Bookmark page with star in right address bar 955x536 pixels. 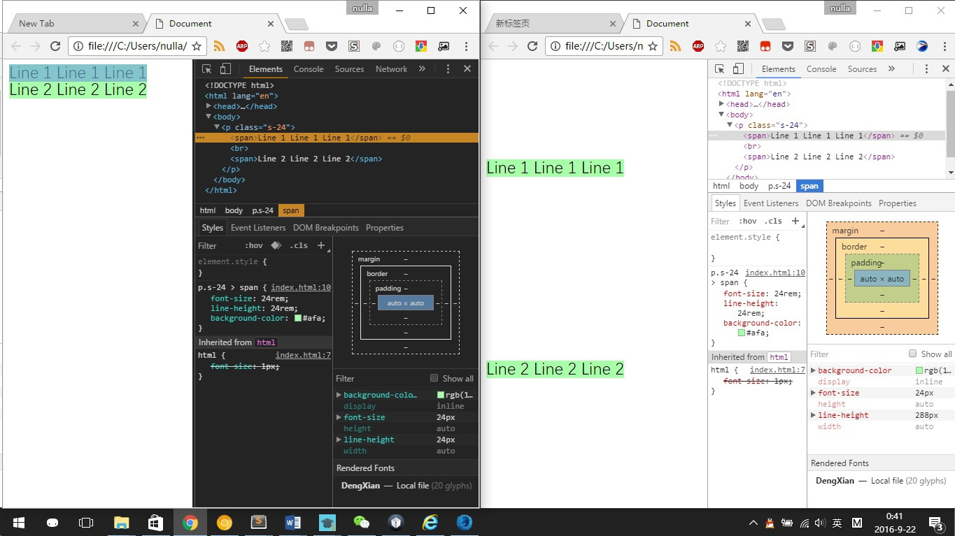(652, 46)
